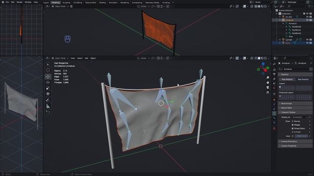Open the Edit menu
The image size is (314, 176).
coord(13,2)
